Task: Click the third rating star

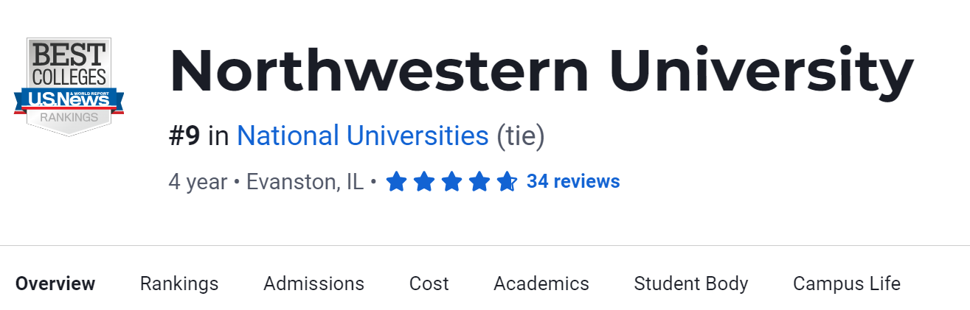Action: (451, 181)
